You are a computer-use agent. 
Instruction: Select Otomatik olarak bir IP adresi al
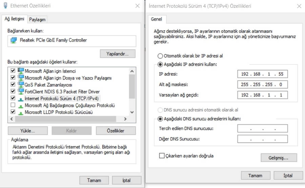point(160,56)
